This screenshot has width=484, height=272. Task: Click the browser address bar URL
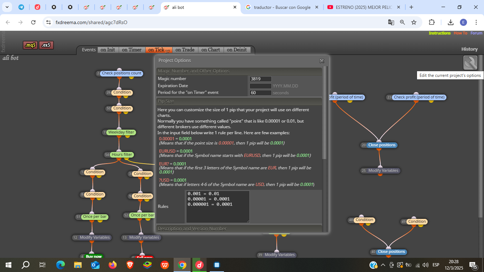pyautogui.click(x=91, y=22)
